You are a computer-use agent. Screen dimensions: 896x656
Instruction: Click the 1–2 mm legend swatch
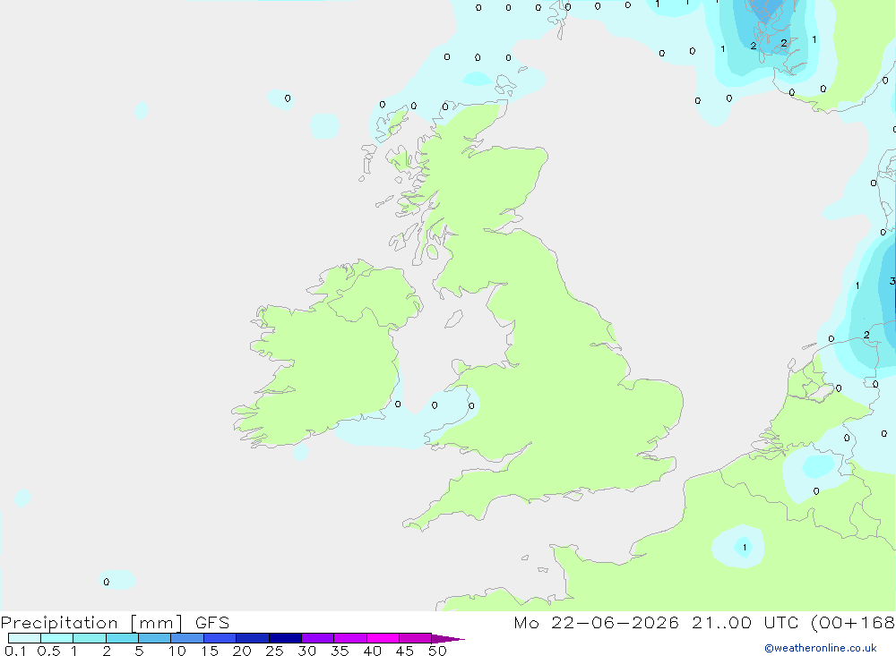coord(90,638)
